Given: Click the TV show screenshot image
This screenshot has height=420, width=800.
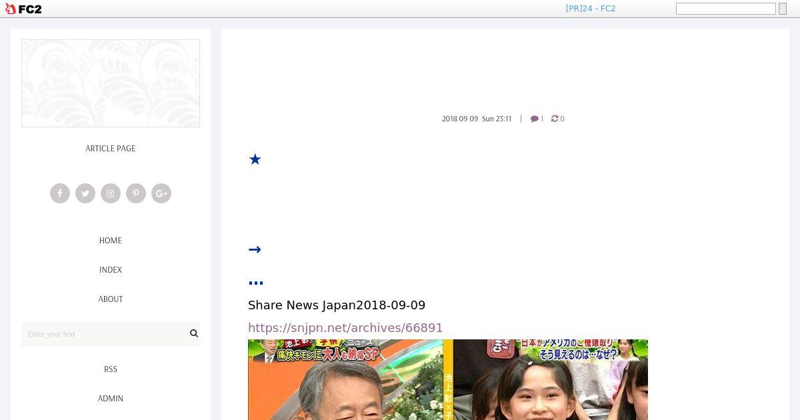Looking at the screenshot, I should click(448, 379).
